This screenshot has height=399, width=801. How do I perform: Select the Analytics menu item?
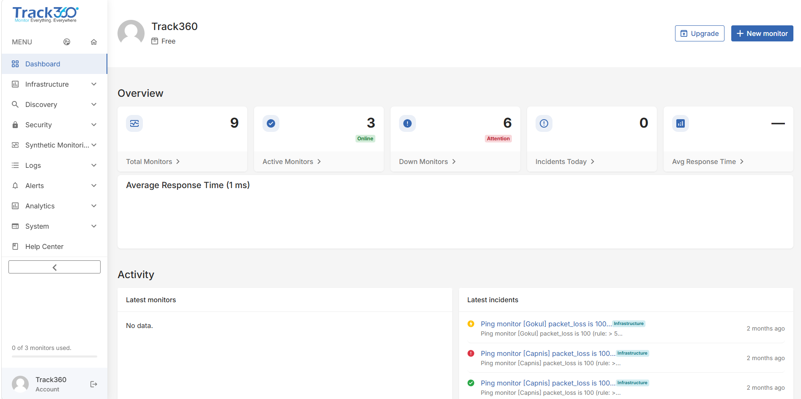54,206
